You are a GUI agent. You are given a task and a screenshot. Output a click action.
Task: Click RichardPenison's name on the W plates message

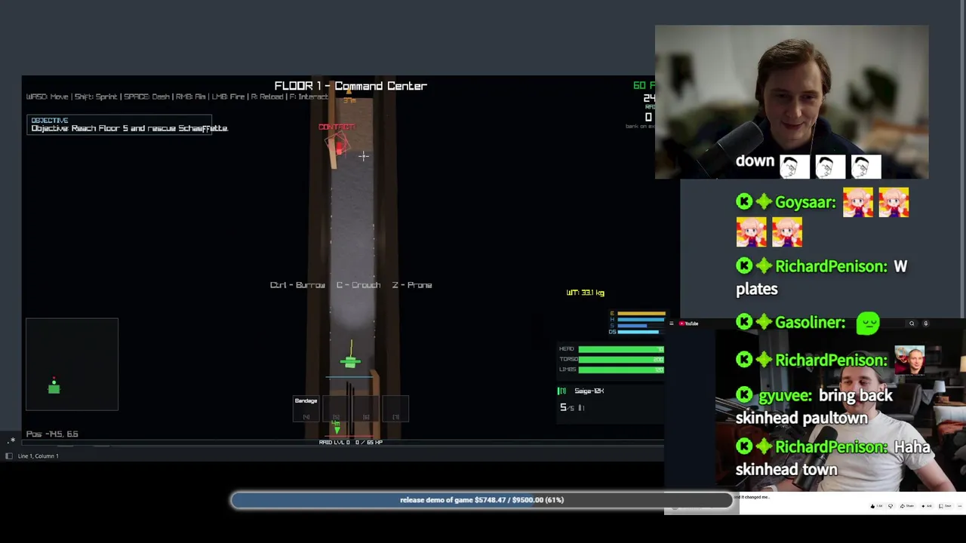(831, 266)
